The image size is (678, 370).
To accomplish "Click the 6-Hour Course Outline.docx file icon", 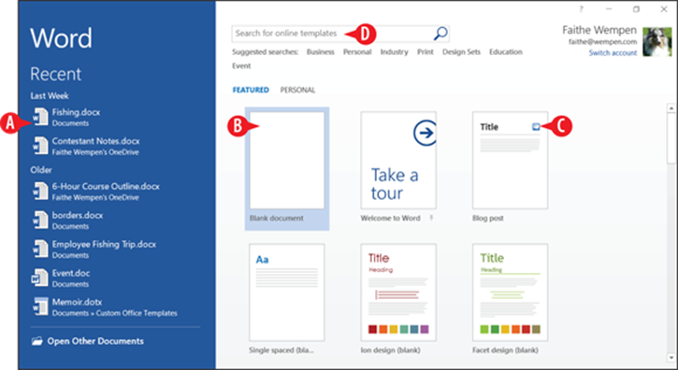I will 40,192.
